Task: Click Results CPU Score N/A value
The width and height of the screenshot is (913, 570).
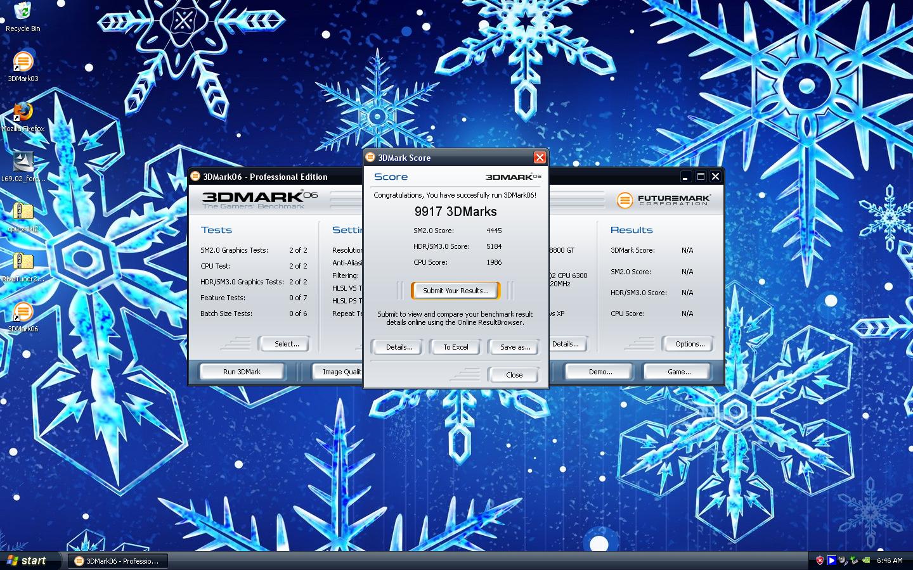Action: point(687,313)
